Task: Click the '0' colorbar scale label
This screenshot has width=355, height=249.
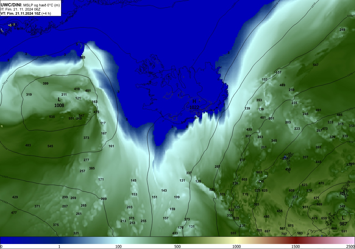Action: 1,247
